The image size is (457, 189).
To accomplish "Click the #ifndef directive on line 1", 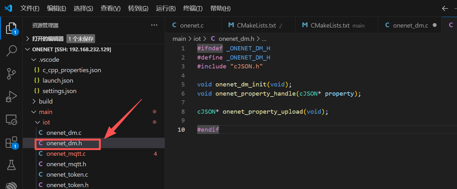I will [210, 48].
